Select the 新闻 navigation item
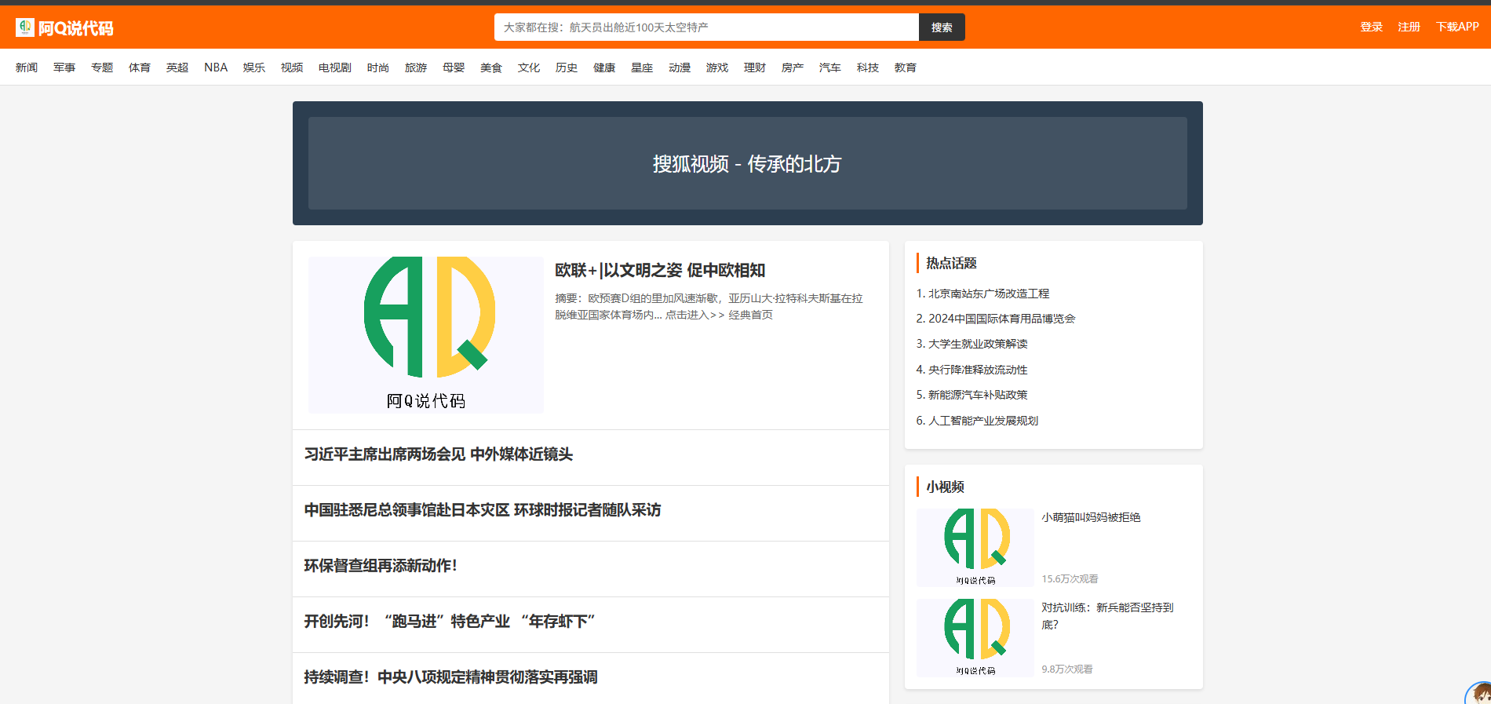This screenshot has height=704, width=1491. [x=27, y=67]
